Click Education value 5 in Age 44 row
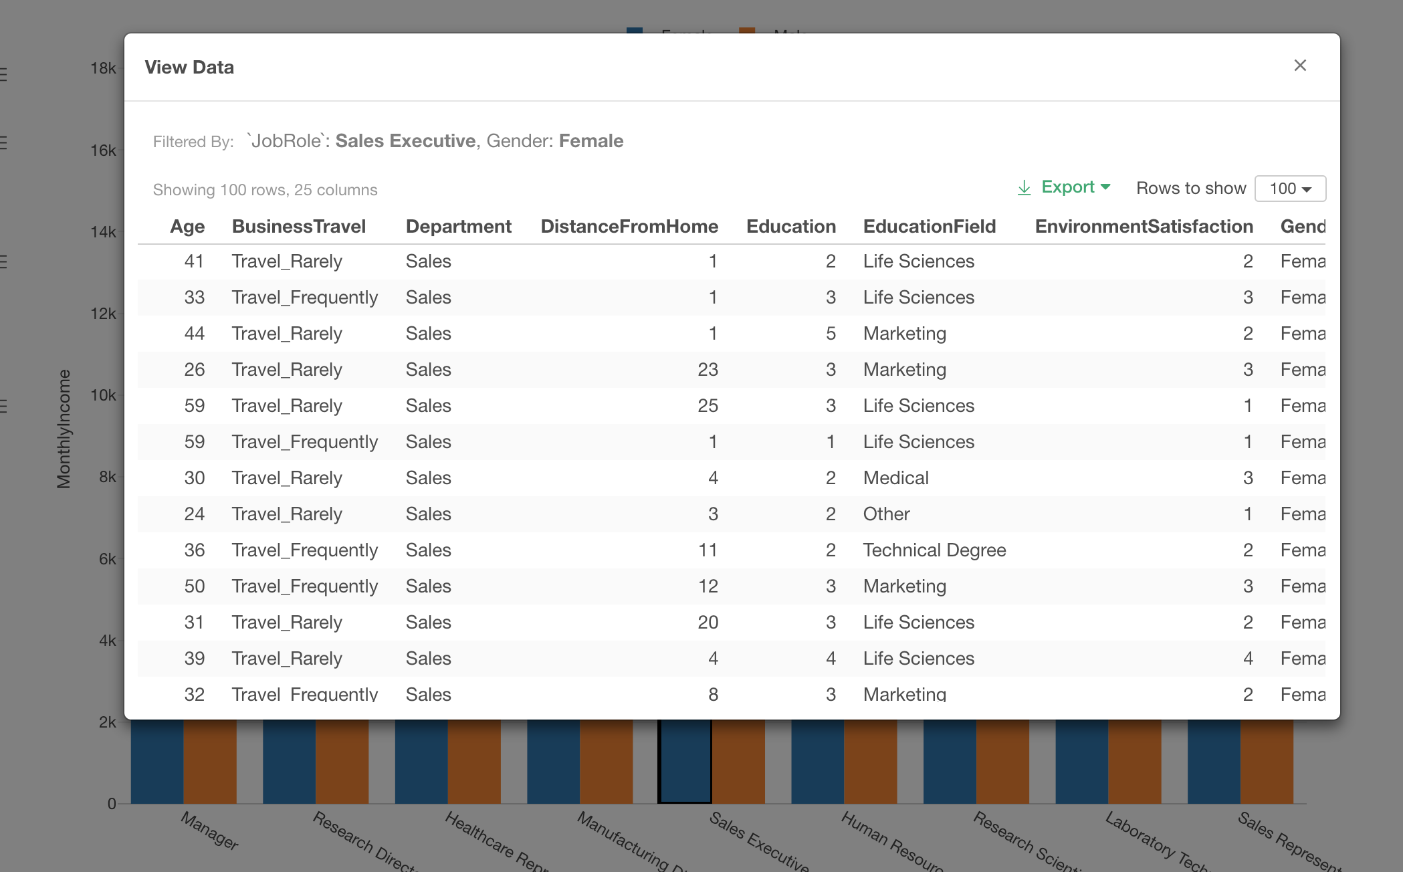Image resolution: width=1403 pixels, height=872 pixels. [x=831, y=334]
